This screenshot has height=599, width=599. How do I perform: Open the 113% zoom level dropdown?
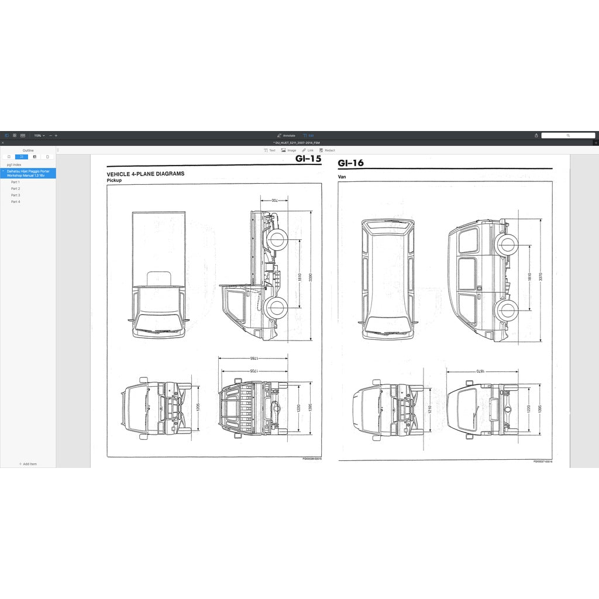[39, 135]
